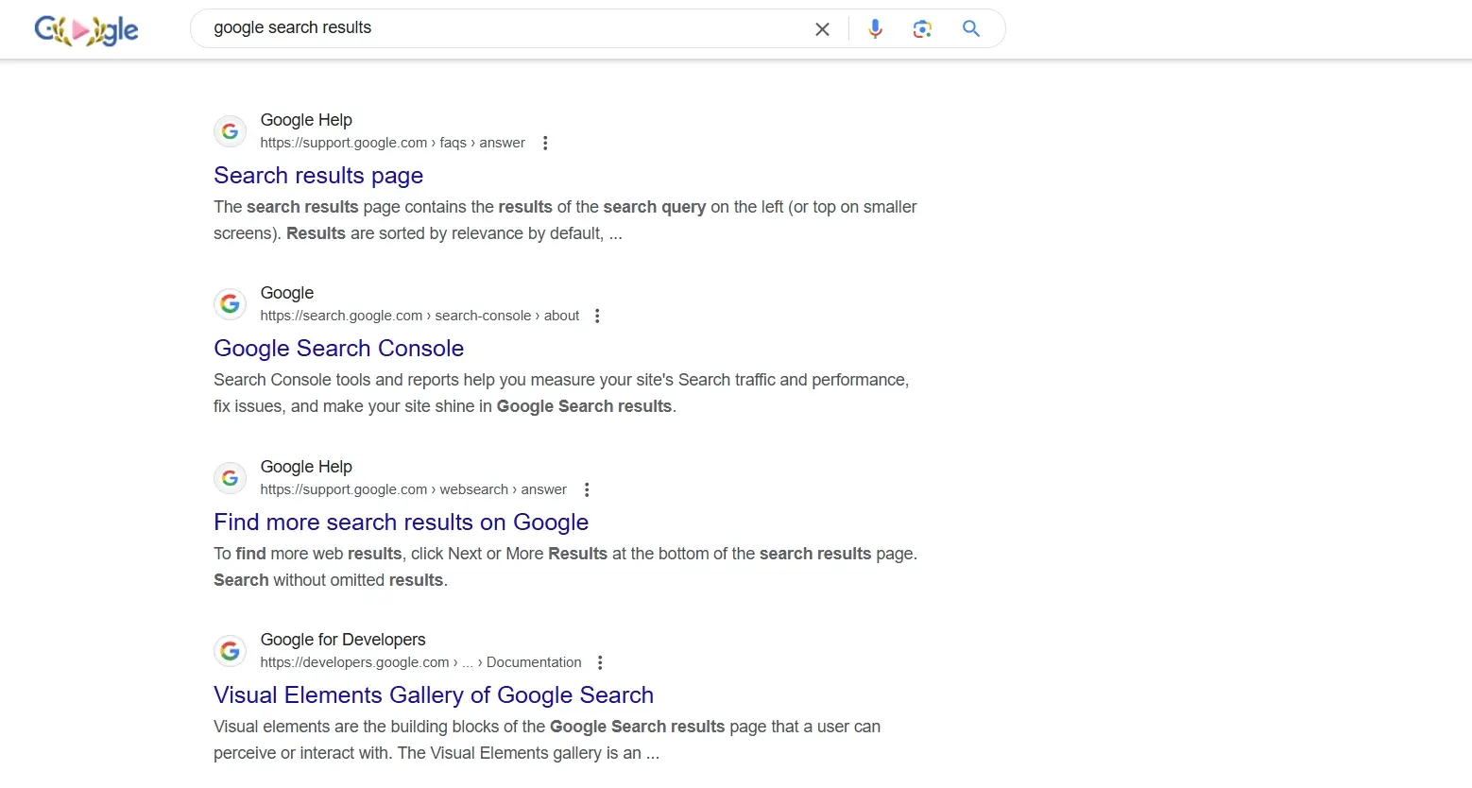Open the Visual Elements Gallery of Google Search

coord(434,694)
